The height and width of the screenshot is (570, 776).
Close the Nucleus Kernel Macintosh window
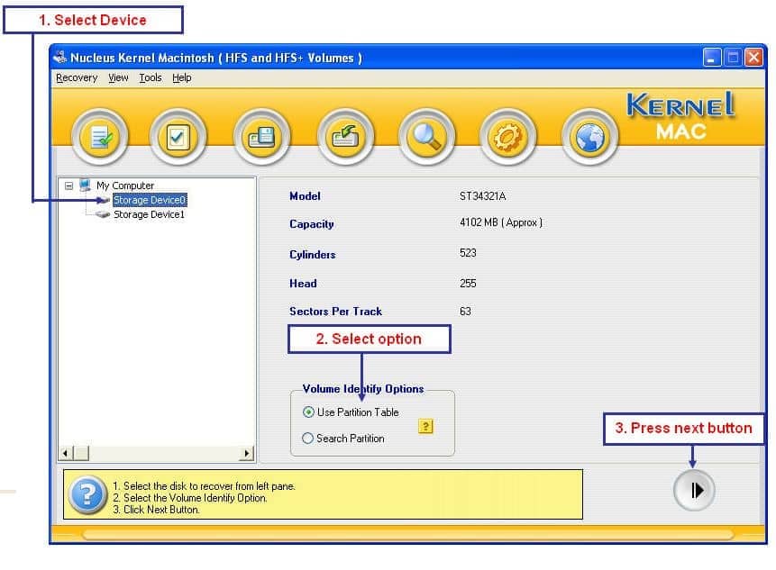point(753,58)
